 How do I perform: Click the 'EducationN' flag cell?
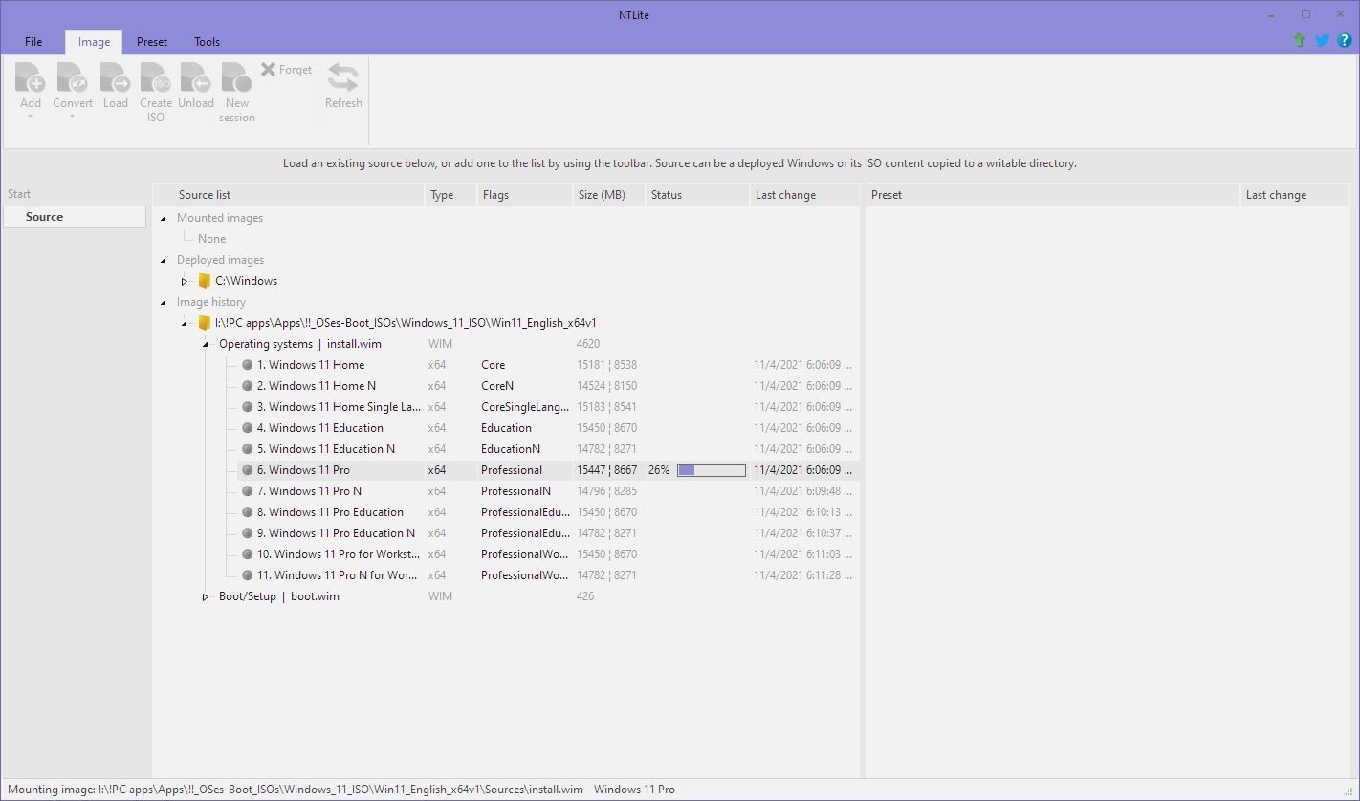point(511,449)
